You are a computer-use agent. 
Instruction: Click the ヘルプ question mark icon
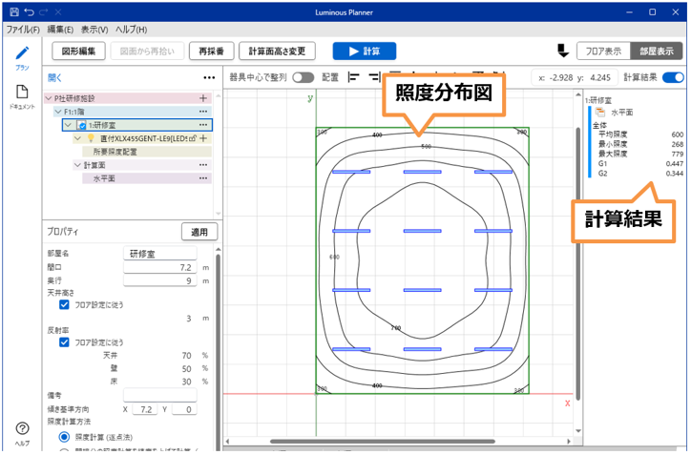tap(21, 429)
